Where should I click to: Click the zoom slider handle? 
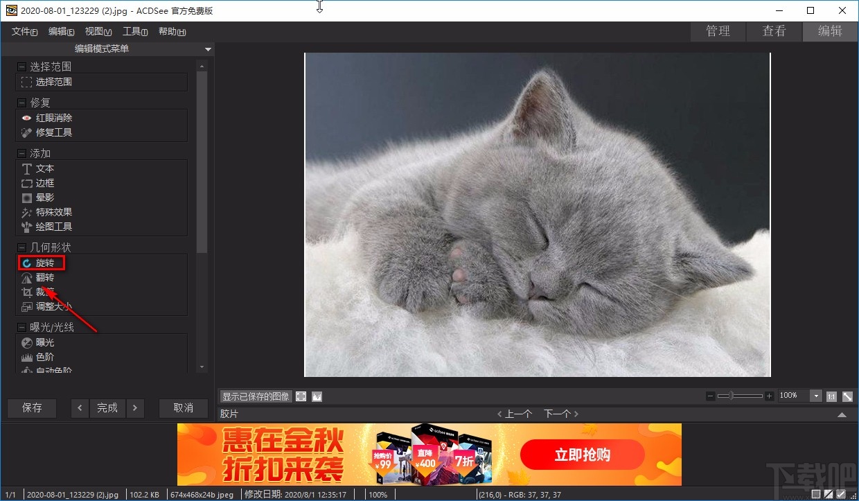(731, 396)
